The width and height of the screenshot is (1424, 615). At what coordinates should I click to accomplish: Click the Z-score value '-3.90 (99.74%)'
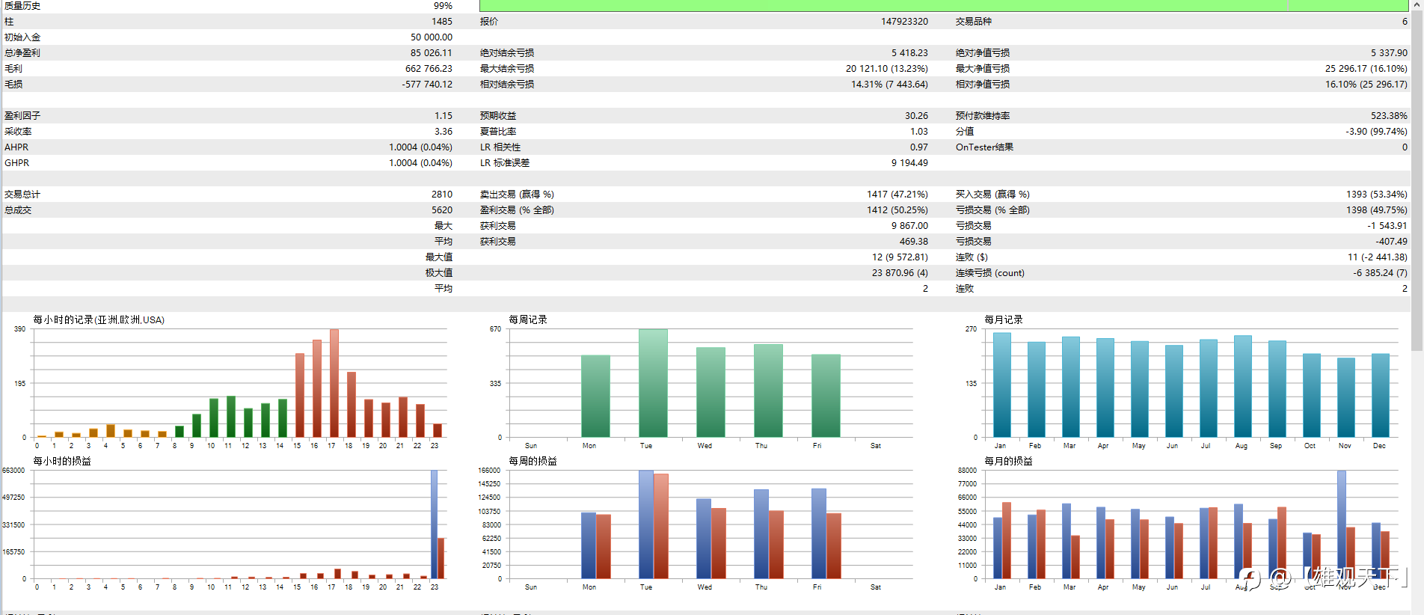pyautogui.click(x=1376, y=131)
